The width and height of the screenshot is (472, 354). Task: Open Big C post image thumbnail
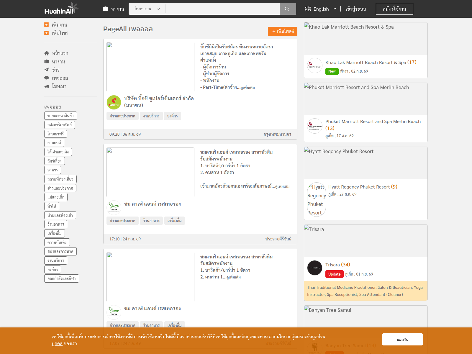pyautogui.click(x=150, y=67)
